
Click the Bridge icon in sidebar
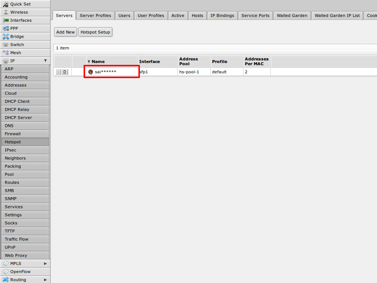[x=6, y=36]
